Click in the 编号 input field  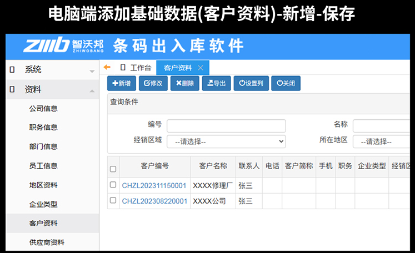pos(226,126)
